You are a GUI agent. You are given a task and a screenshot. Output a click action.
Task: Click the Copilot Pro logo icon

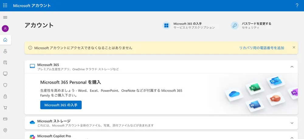click(x=32, y=137)
